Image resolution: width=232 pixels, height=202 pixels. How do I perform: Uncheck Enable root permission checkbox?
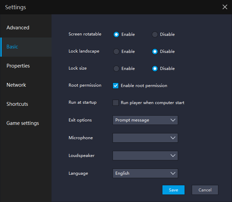click(116, 86)
